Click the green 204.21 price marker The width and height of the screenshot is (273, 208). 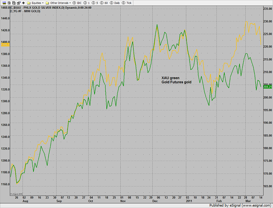pyautogui.click(x=267, y=87)
